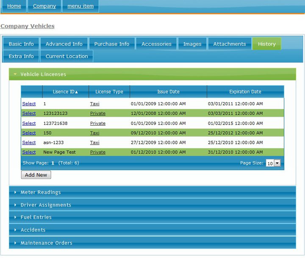The width and height of the screenshot is (305, 260).
Task: Click expiration date 31/12/2010 12:00:00 AM
Action: 235,152
